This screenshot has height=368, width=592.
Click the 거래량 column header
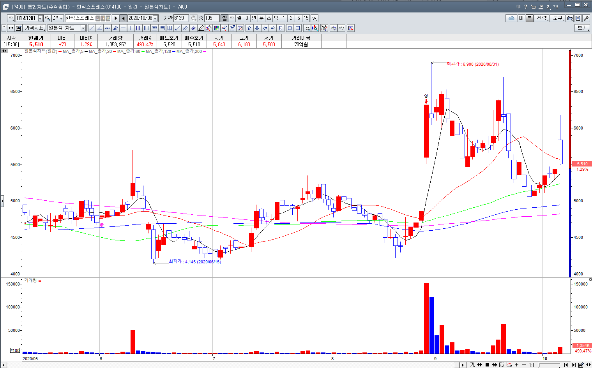[115, 38]
